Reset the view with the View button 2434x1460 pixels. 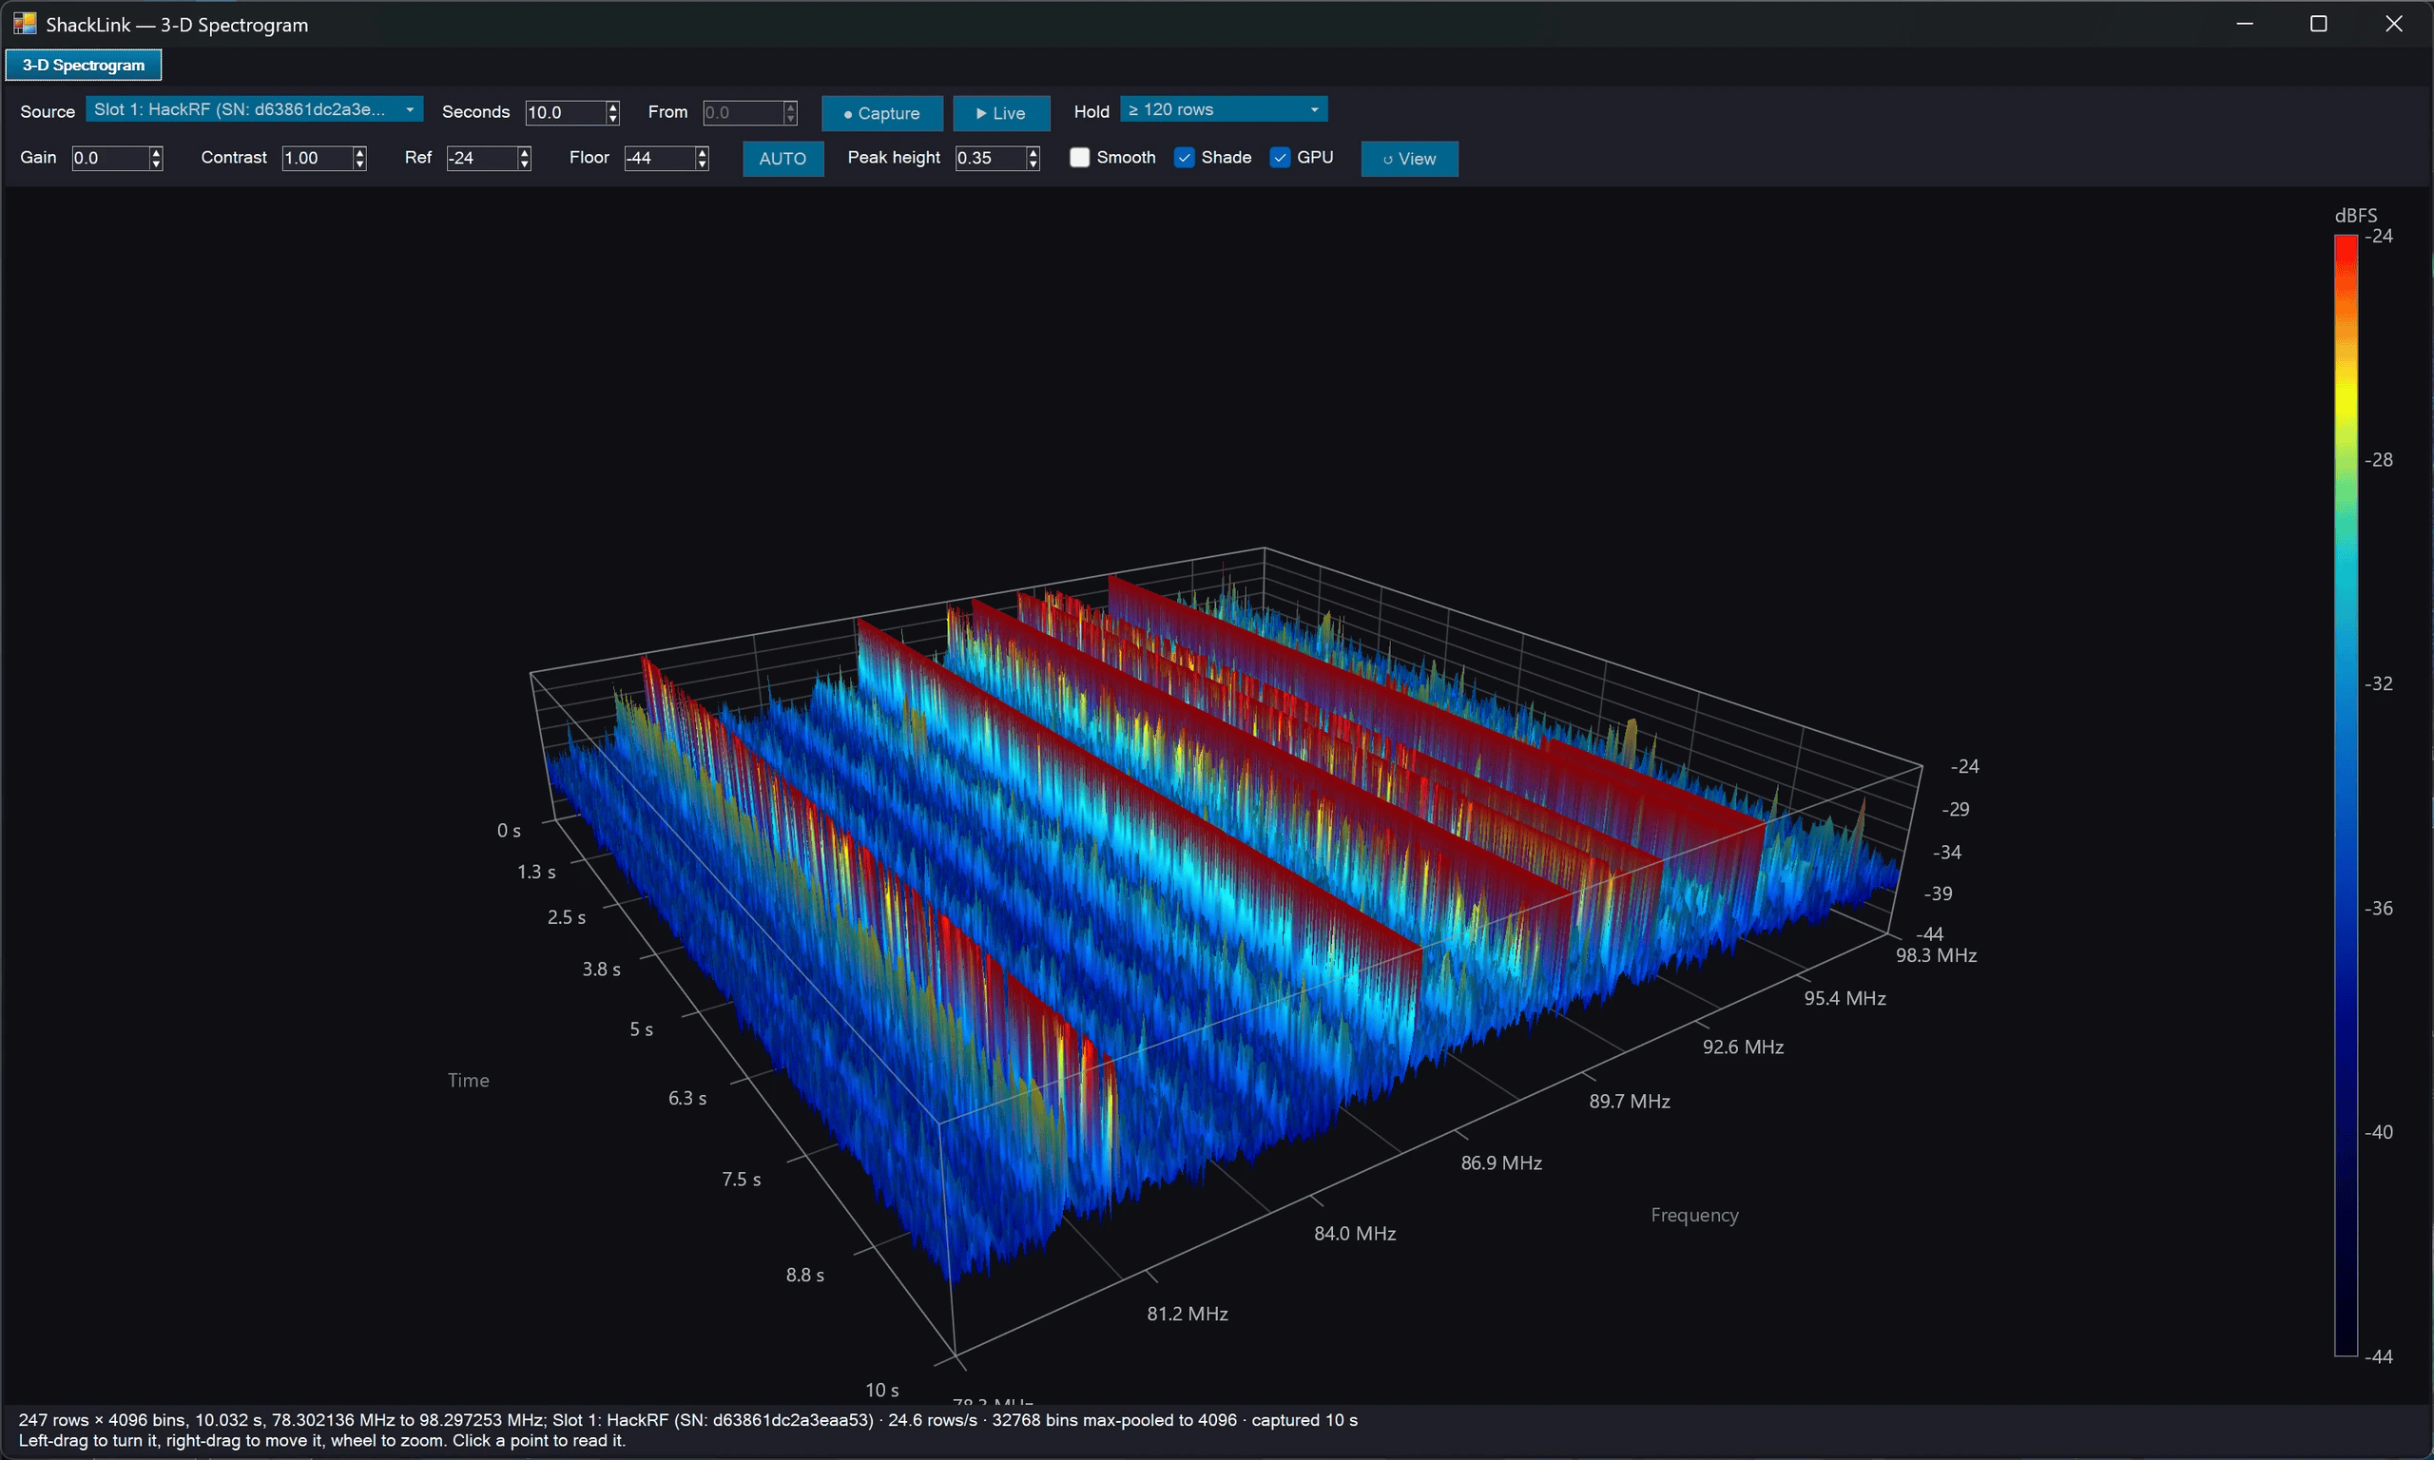tap(1410, 159)
